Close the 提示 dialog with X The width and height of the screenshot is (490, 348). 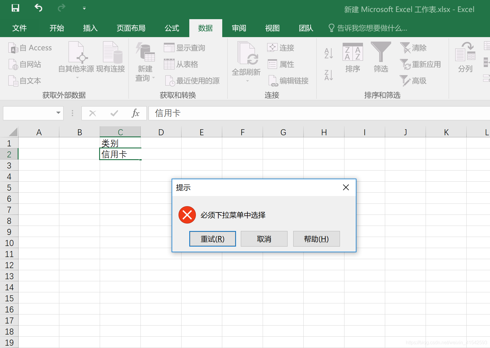point(346,187)
